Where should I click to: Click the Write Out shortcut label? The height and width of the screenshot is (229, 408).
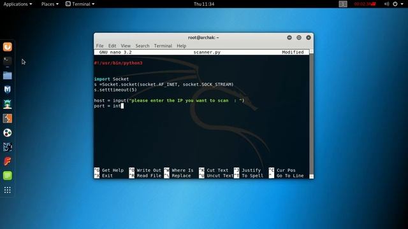click(x=149, y=170)
